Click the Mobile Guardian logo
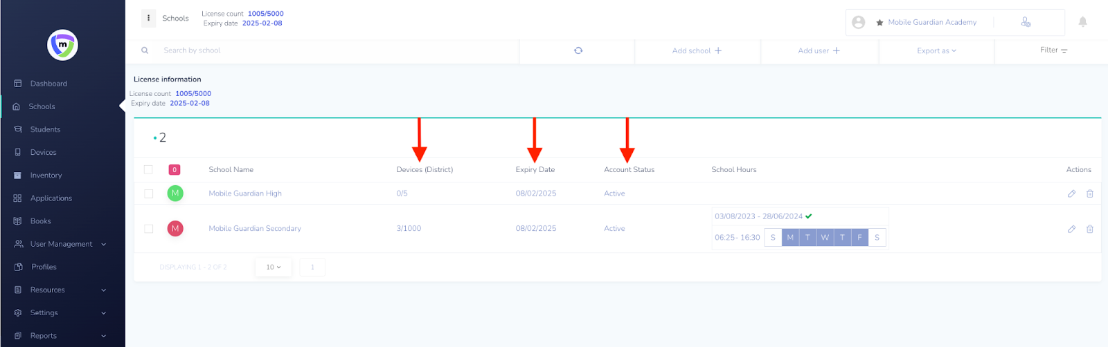The image size is (1108, 347). point(62,45)
